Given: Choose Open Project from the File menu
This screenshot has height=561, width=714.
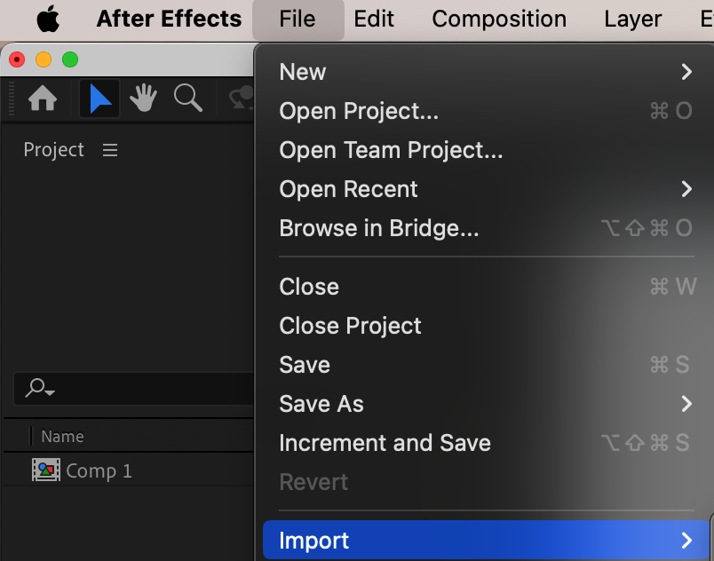Looking at the screenshot, I should click(359, 111).
